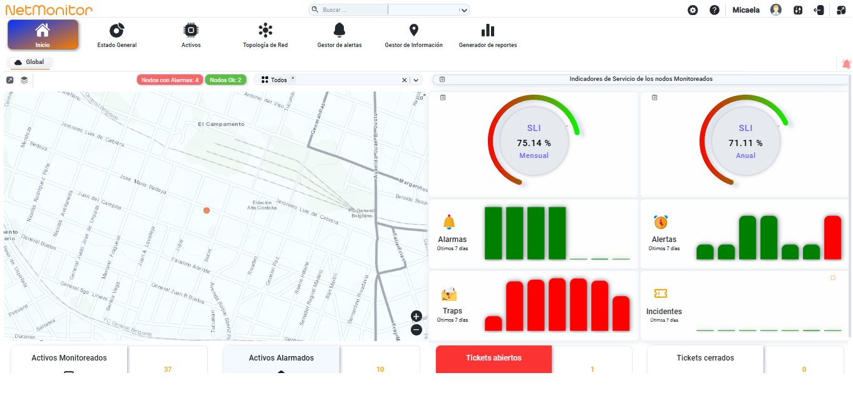The width and height of the screenshot is (853, 395).
Task: Open the search box dropdown arrow
Action: 463,10
